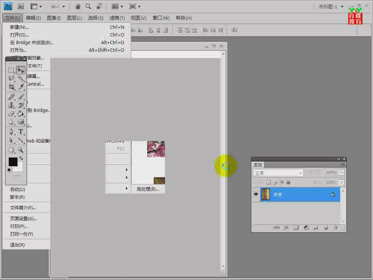Select the Zoom tool in toolbox

[x=21, y=150]
